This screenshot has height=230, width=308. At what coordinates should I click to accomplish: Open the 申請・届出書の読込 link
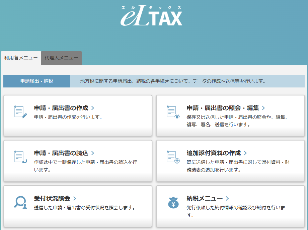[61, 153]
